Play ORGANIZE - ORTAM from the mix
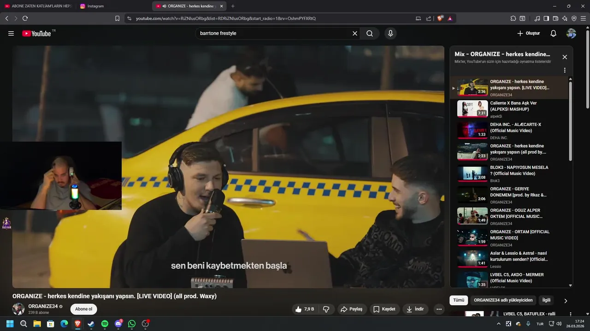 pos(509,238)
